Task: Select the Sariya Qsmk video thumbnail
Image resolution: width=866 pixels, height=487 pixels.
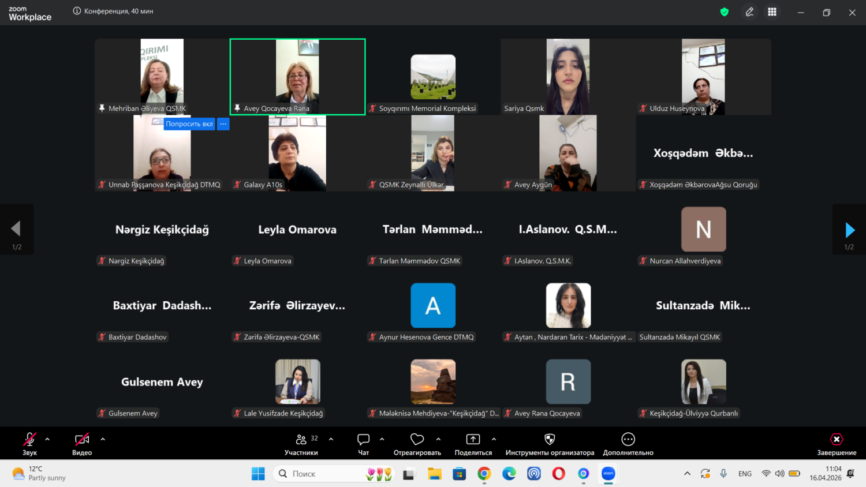Action: tap(568, 76)
